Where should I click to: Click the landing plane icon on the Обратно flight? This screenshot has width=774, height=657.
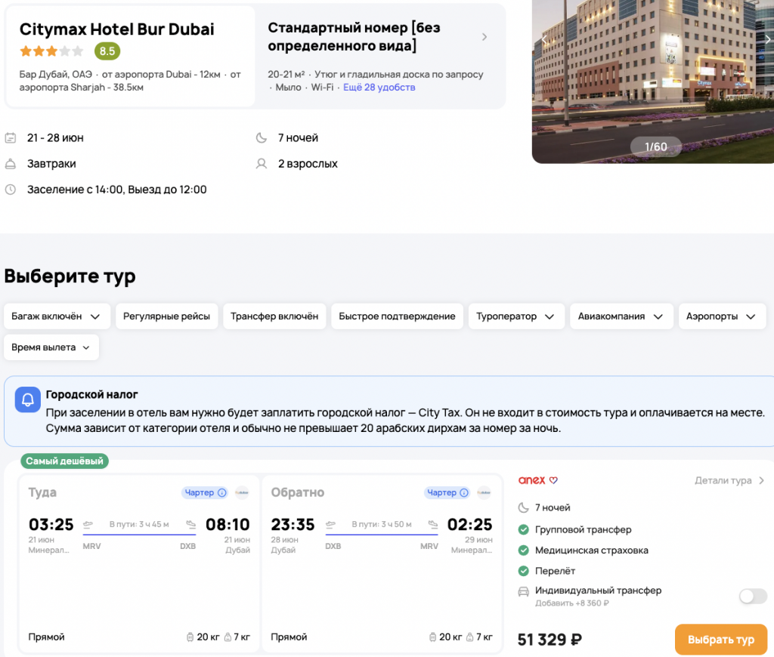click(433, 524)
